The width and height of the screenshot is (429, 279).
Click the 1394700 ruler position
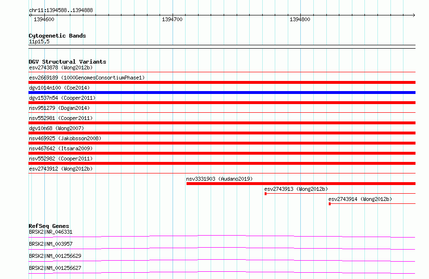tap(172, 19)
